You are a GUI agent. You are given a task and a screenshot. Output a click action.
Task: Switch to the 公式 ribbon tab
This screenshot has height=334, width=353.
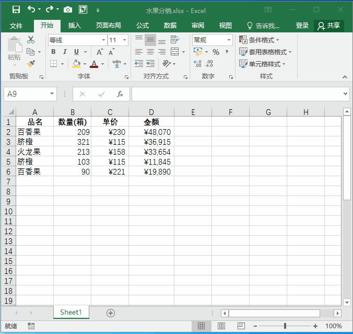143,26
